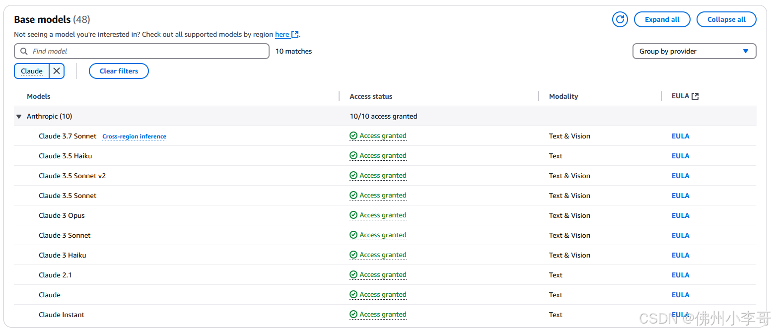
Task: Click the Claude filter token
Action: pyautogui.click(x=32, y=71)
